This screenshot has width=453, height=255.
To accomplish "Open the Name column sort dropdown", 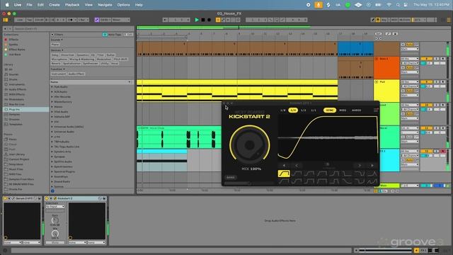I will pos(129,82).
